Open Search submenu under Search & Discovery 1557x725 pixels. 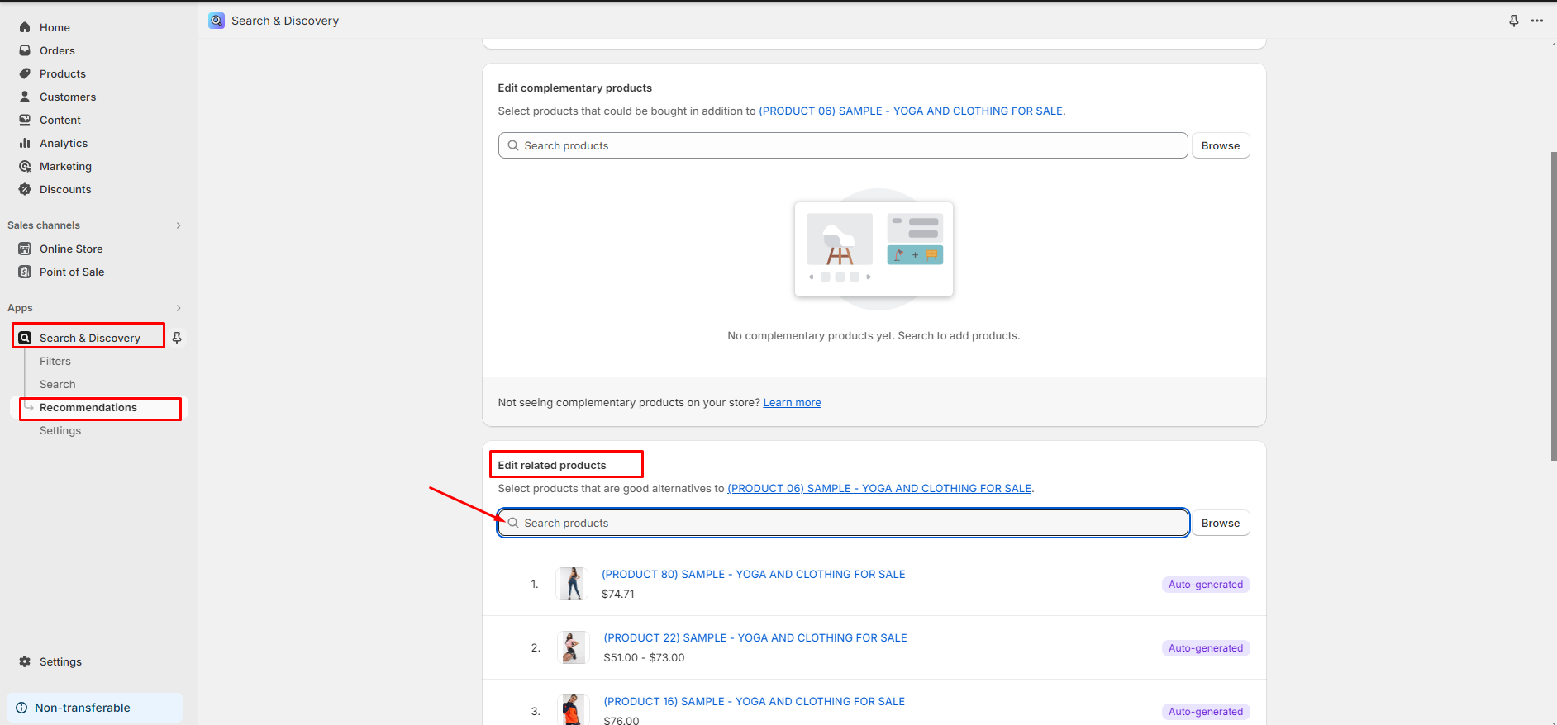click(x=57, y=384)
